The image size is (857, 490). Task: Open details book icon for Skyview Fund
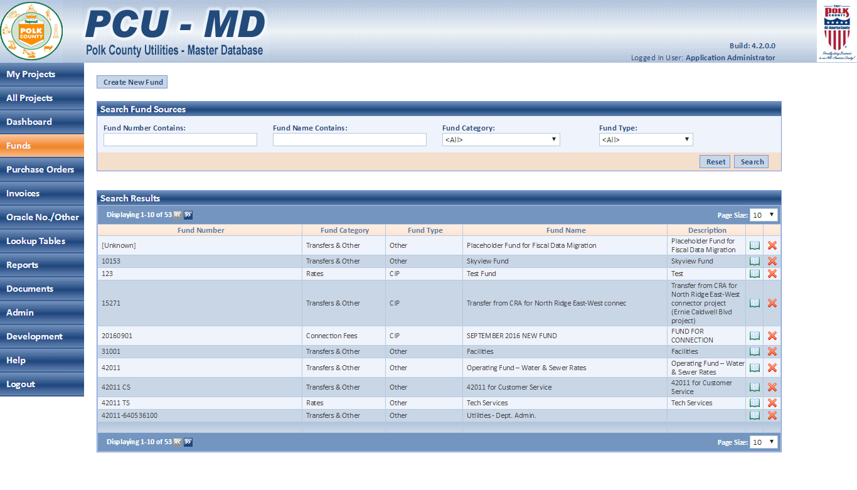(x=755, y=261)
